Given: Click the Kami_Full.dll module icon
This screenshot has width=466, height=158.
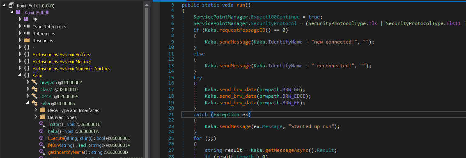Looking at the screenshot, I should point(18,12).
